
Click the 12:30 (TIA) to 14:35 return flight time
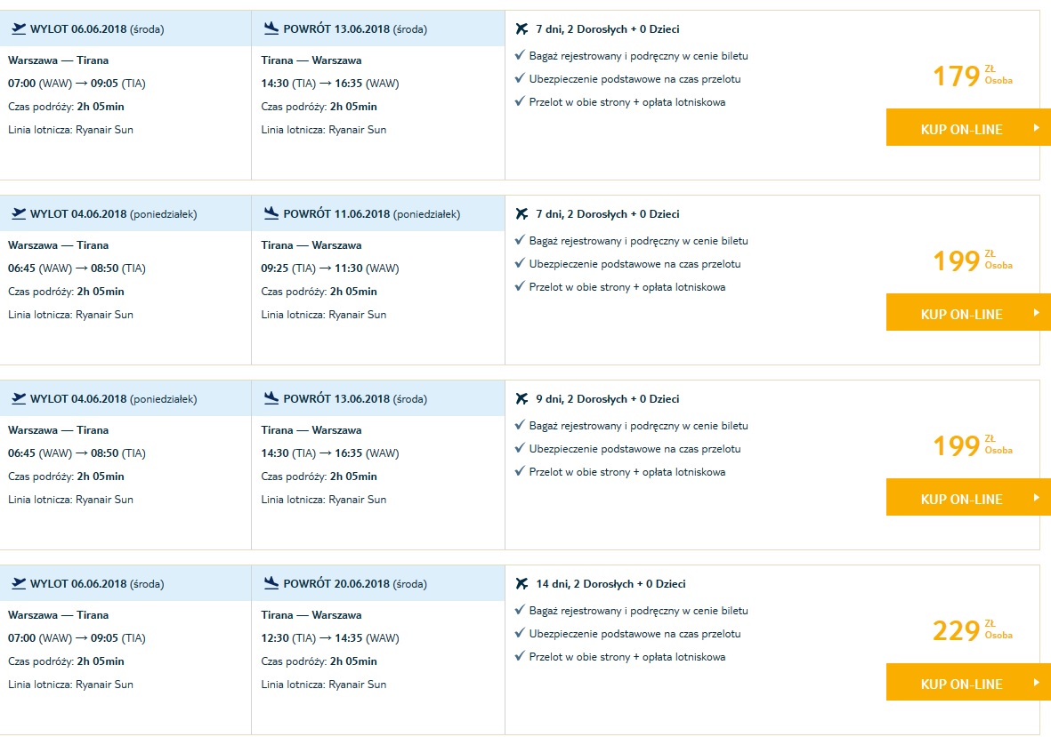coord(330,638)
